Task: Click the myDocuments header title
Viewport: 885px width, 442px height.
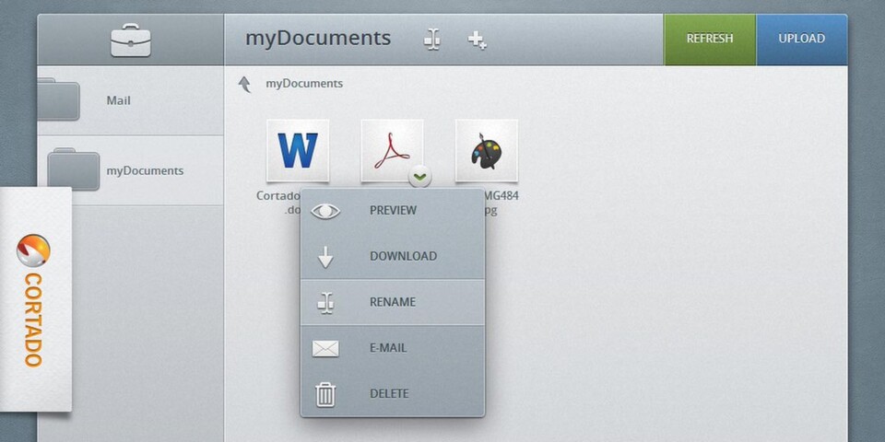Action: pos(318,39)
